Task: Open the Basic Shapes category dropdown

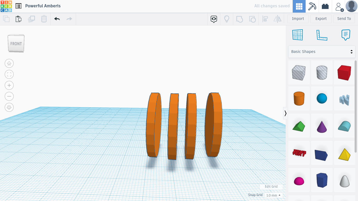Action: tap(322, 52)
